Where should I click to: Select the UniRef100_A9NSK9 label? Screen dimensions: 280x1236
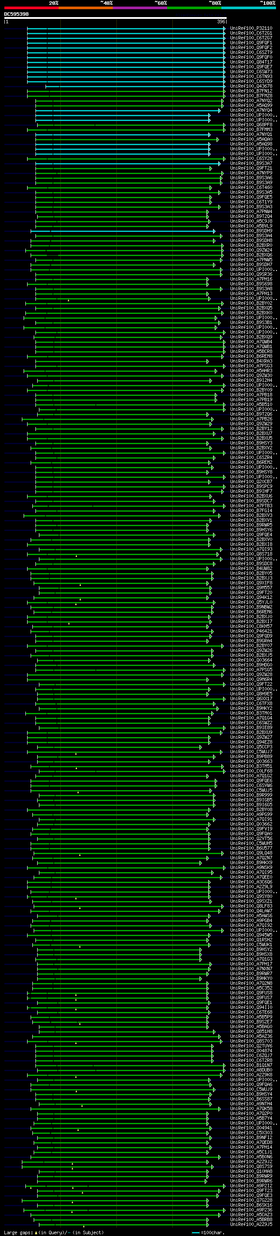251,867
